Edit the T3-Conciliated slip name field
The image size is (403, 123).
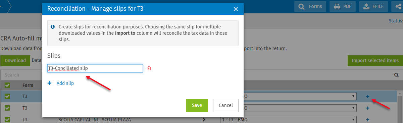pos(95,68)
